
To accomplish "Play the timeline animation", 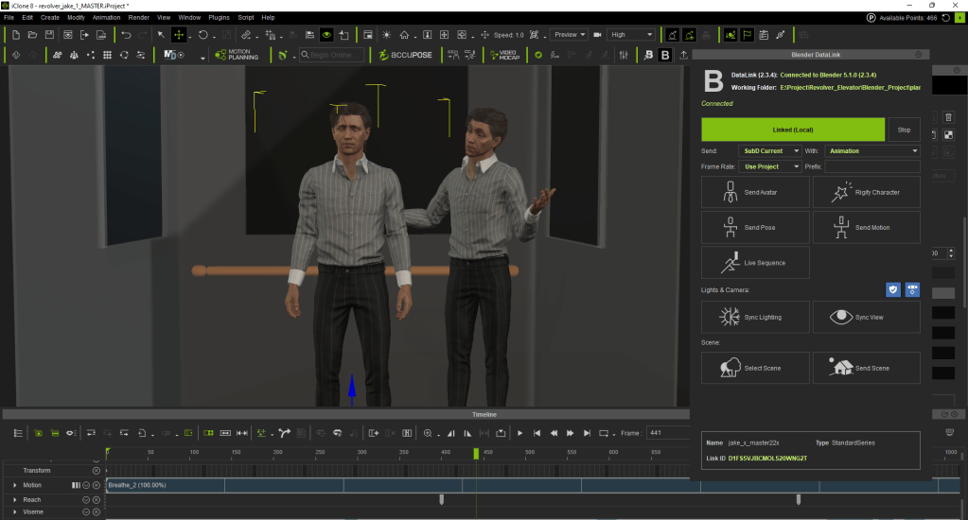I will [519, 433].
